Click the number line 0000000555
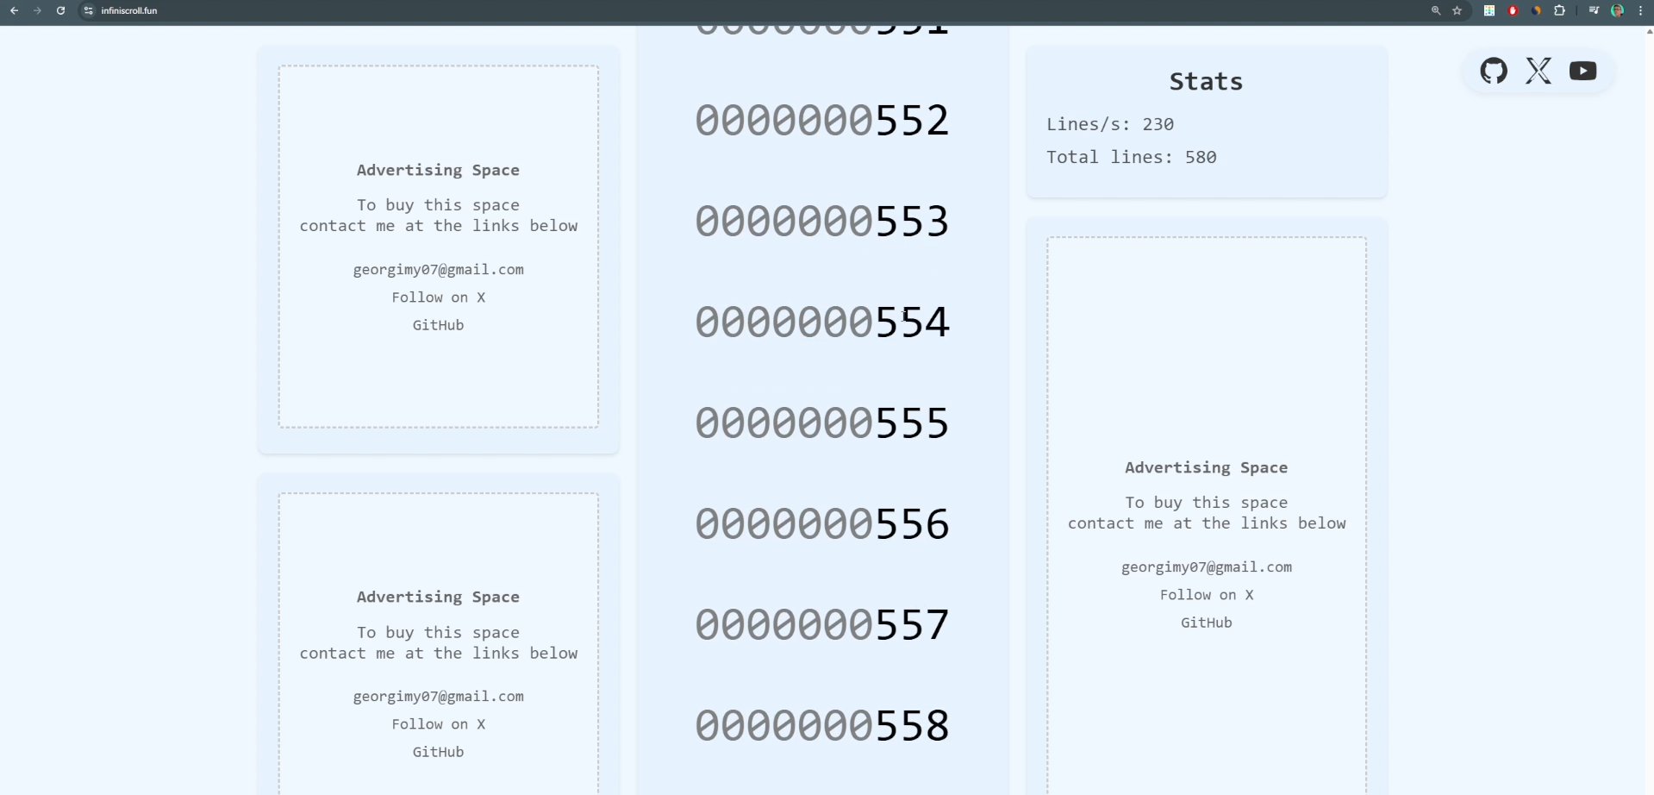 coord(822,423)
